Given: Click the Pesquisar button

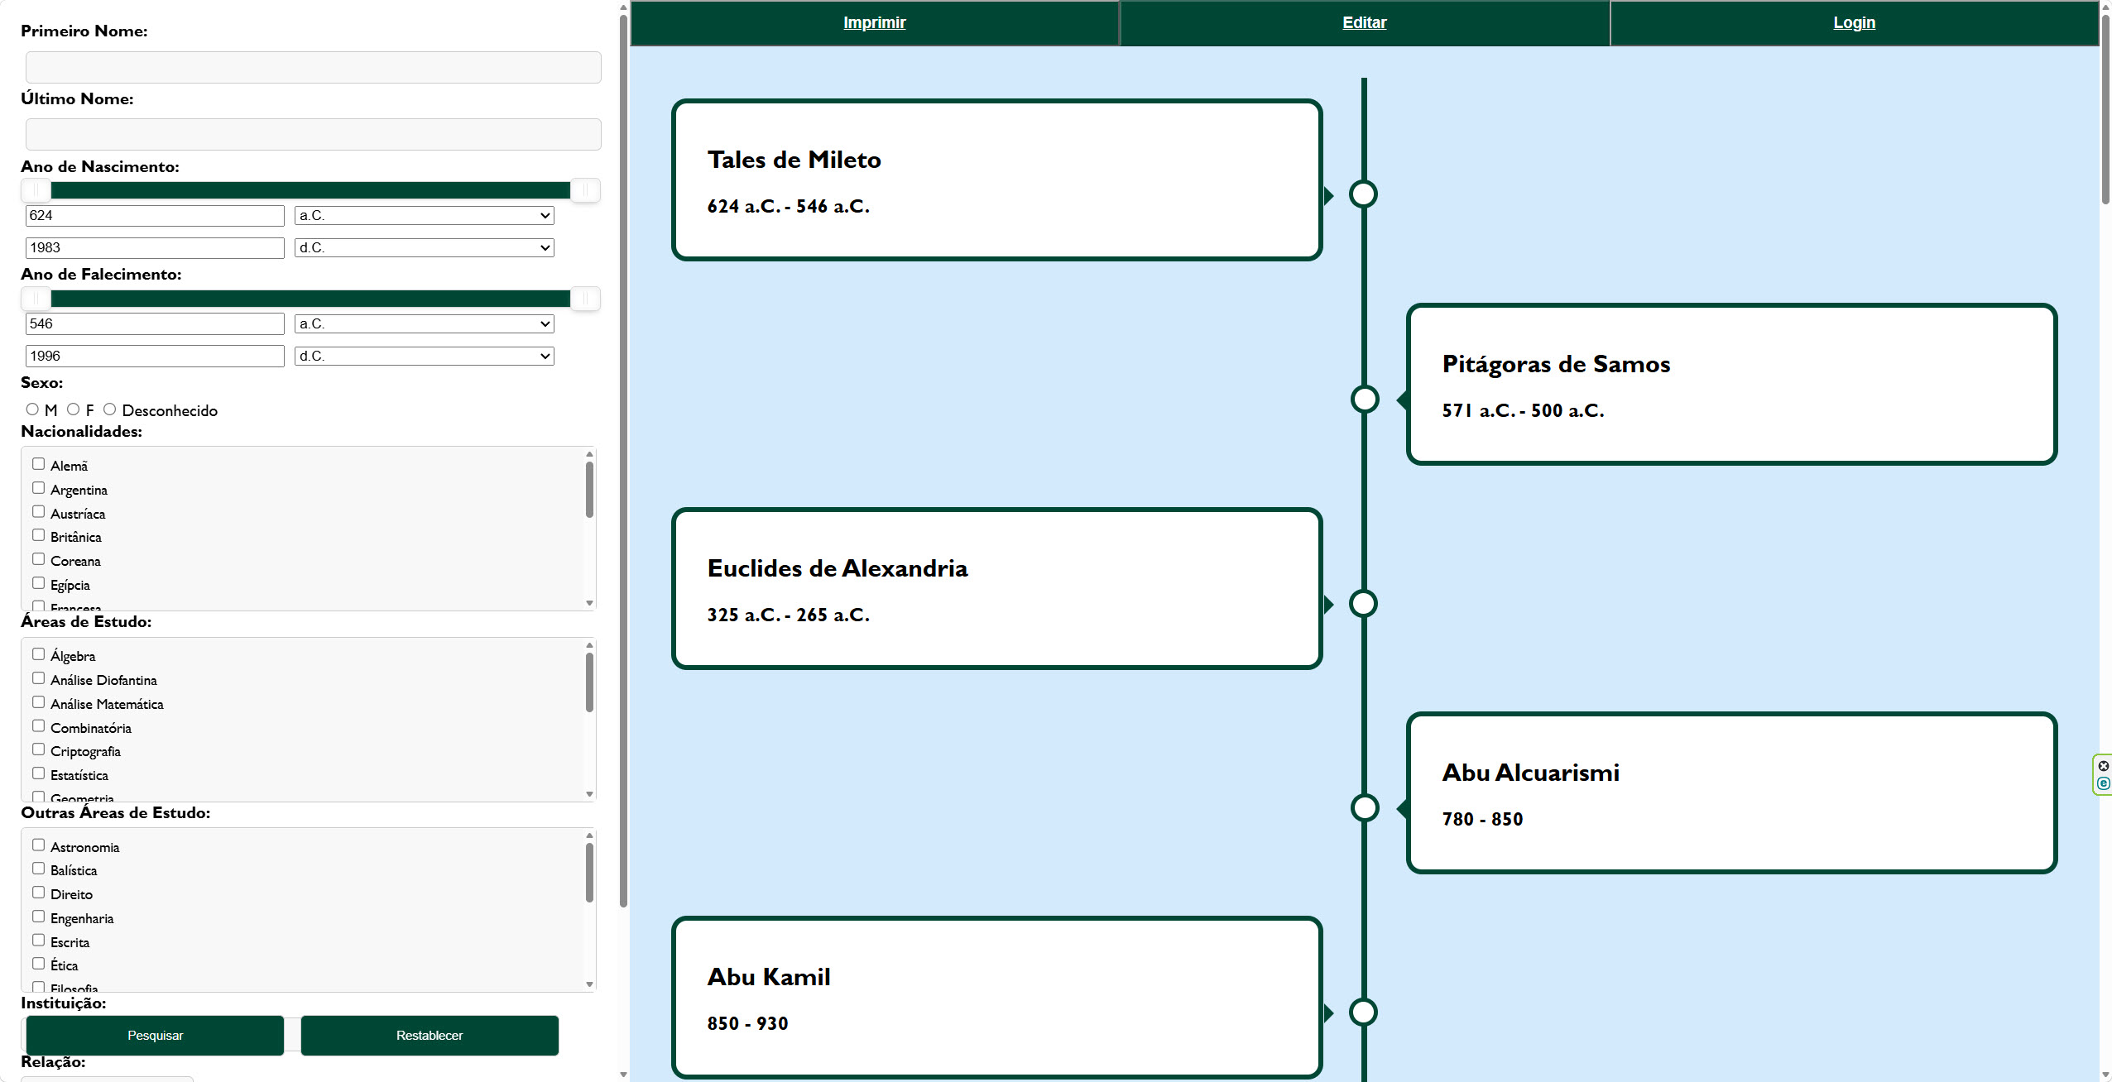Looking at the screenshot, I should coord(155,1036).
